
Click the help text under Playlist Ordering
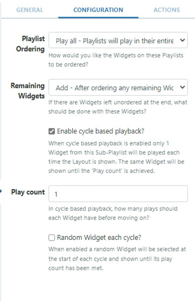click(116, 60)
